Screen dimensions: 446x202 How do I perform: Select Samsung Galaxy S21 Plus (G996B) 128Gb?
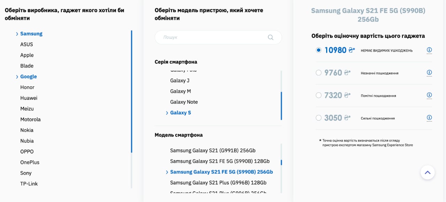click(218, 182)
